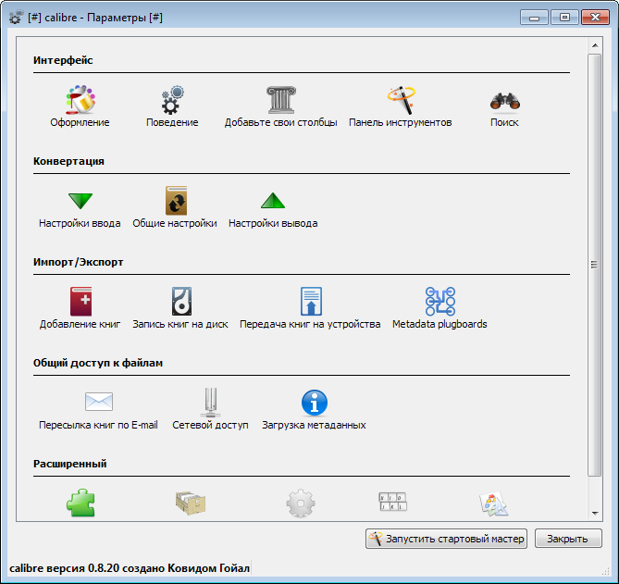This screenshot has width=619, height=584.
Task: Open the Передача книг на устройства icon
Action: [311, 302]
